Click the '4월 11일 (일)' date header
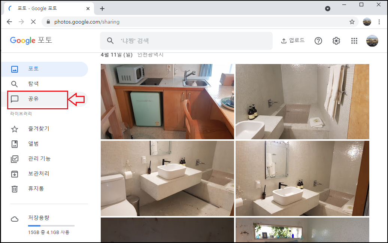The image size is (388, 243). point(116,55)
